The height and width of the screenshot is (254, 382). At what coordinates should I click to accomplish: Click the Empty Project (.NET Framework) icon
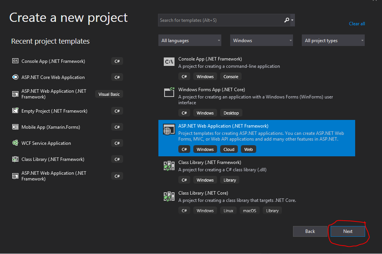point(15,111)
